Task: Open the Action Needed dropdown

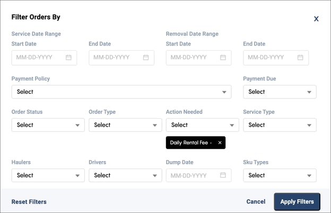Action: 203,125
